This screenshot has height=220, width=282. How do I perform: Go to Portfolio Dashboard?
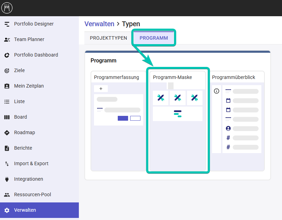coord(36,55)
